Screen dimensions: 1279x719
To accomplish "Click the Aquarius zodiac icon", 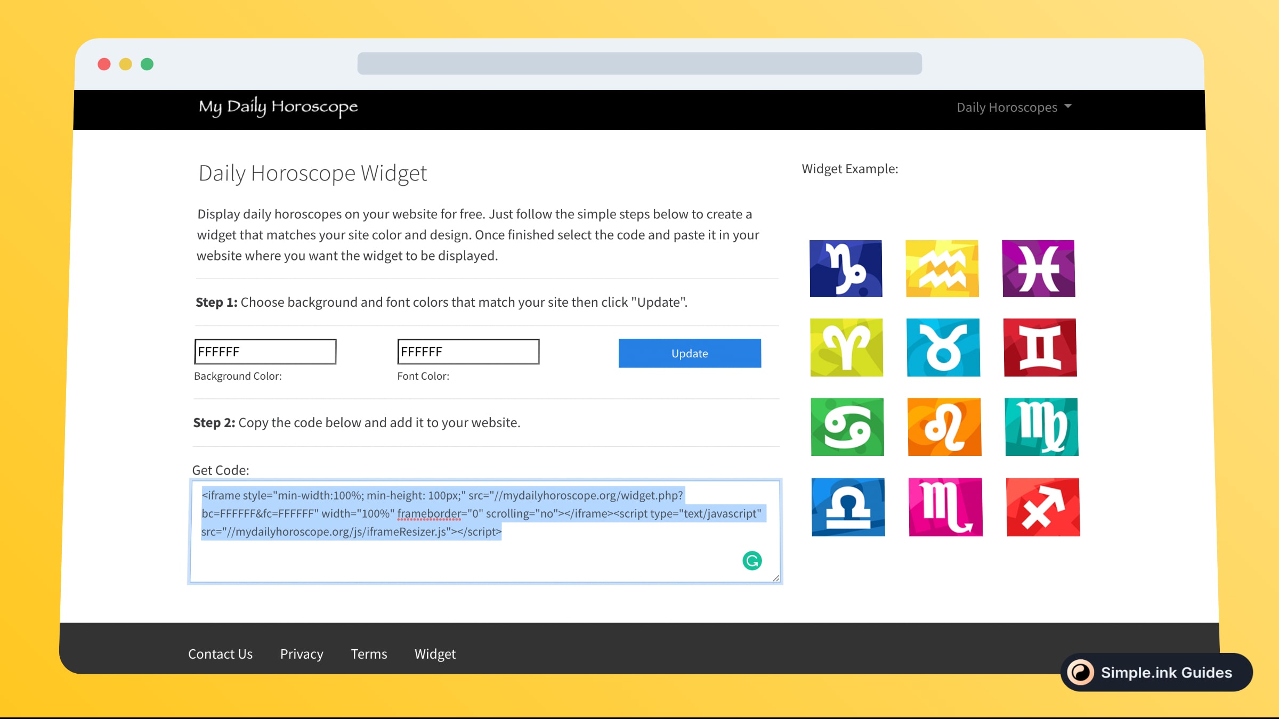I will coord(942,268).
